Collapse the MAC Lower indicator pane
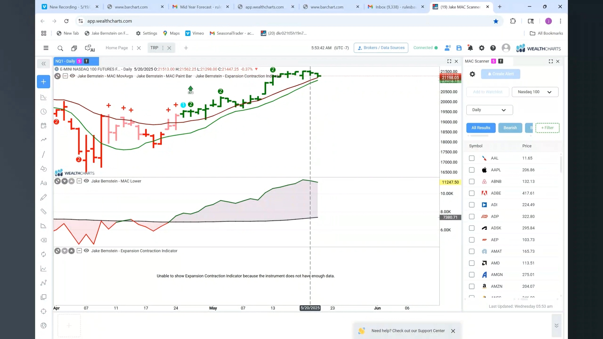This screenshot has height=339, width=603. 79,181
